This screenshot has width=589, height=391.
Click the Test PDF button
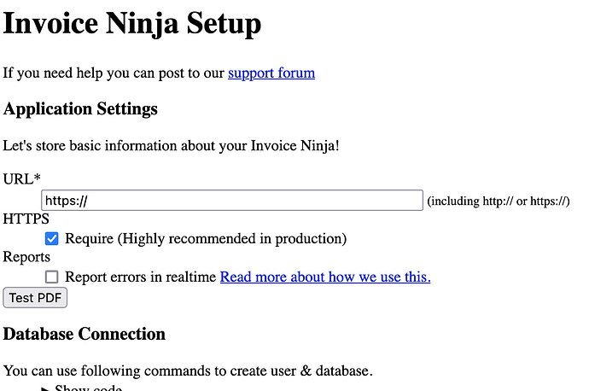[35, 298]
